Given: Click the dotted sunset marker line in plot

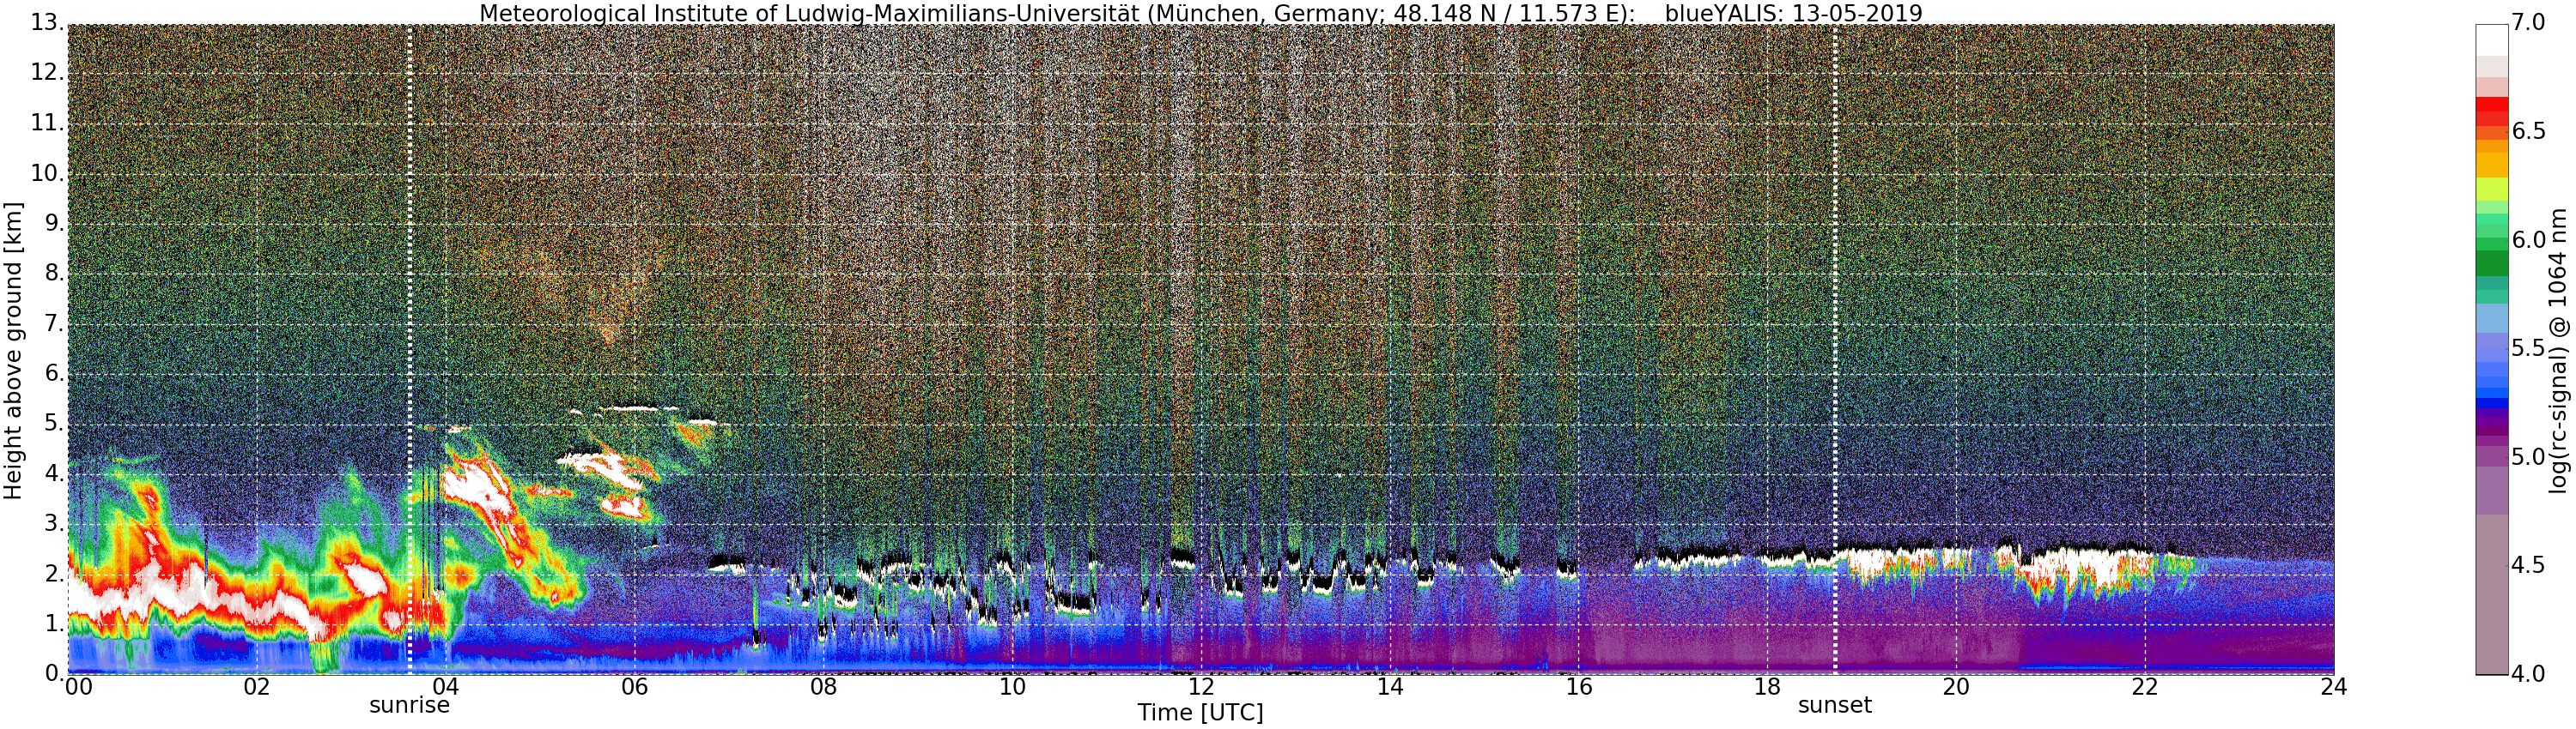Looking at the screenshot, I should (1835, 350).
